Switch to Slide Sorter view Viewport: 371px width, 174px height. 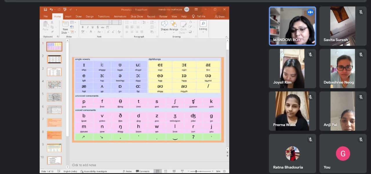coord(166,171)
